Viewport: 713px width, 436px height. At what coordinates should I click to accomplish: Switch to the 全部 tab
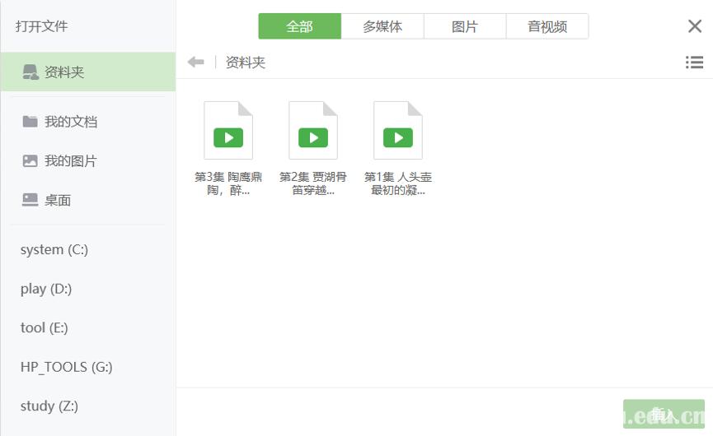pyautogui.click(x=299, y=26)
